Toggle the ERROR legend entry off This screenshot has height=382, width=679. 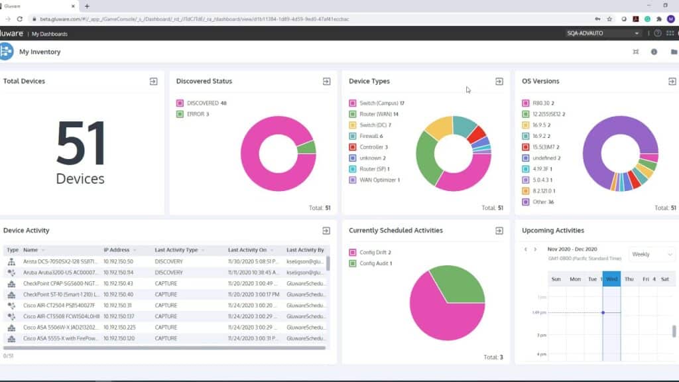[190, 114]
